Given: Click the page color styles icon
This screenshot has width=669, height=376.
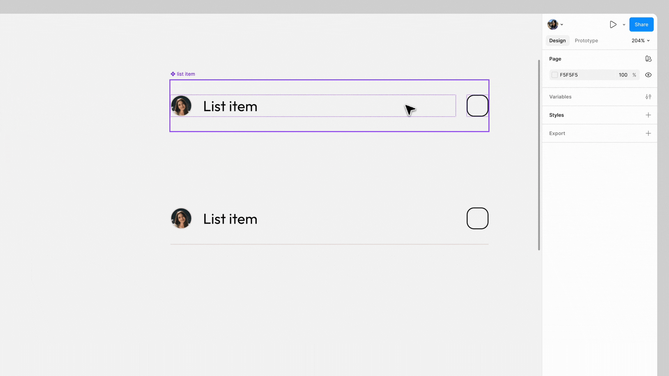Looking at the screenshot, I should click(648, 59).
